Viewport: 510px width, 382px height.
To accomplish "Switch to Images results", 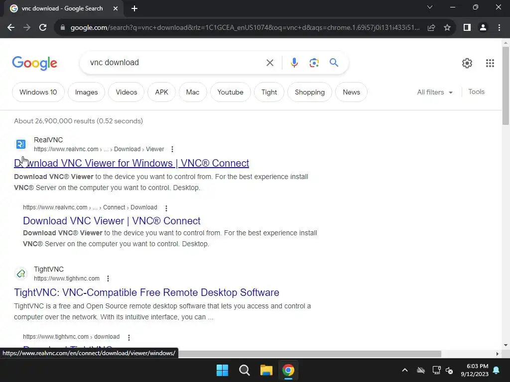I will 86,92.
